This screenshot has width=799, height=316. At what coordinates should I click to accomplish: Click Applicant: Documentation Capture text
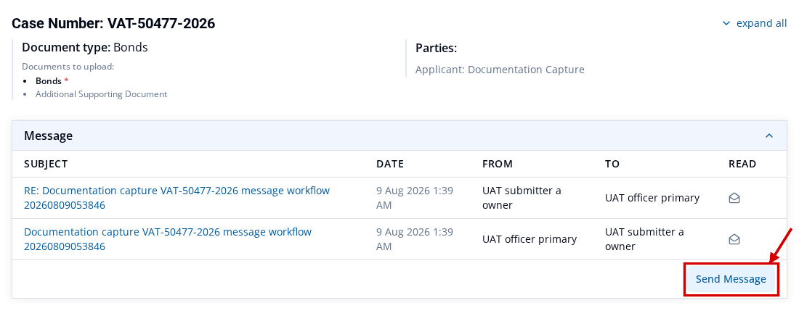coord(500,70)
